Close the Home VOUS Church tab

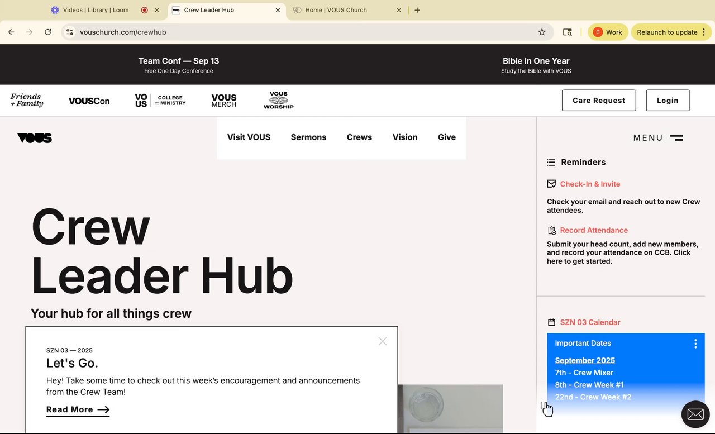(x=399, y=10)
